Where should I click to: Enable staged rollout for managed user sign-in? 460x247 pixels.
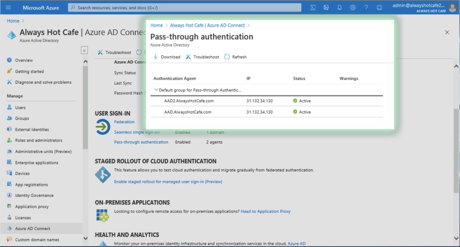click(x=168, y=182)
